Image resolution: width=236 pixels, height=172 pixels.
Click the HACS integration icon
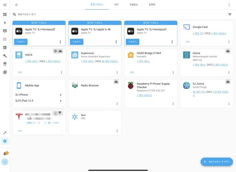(19, 55)
